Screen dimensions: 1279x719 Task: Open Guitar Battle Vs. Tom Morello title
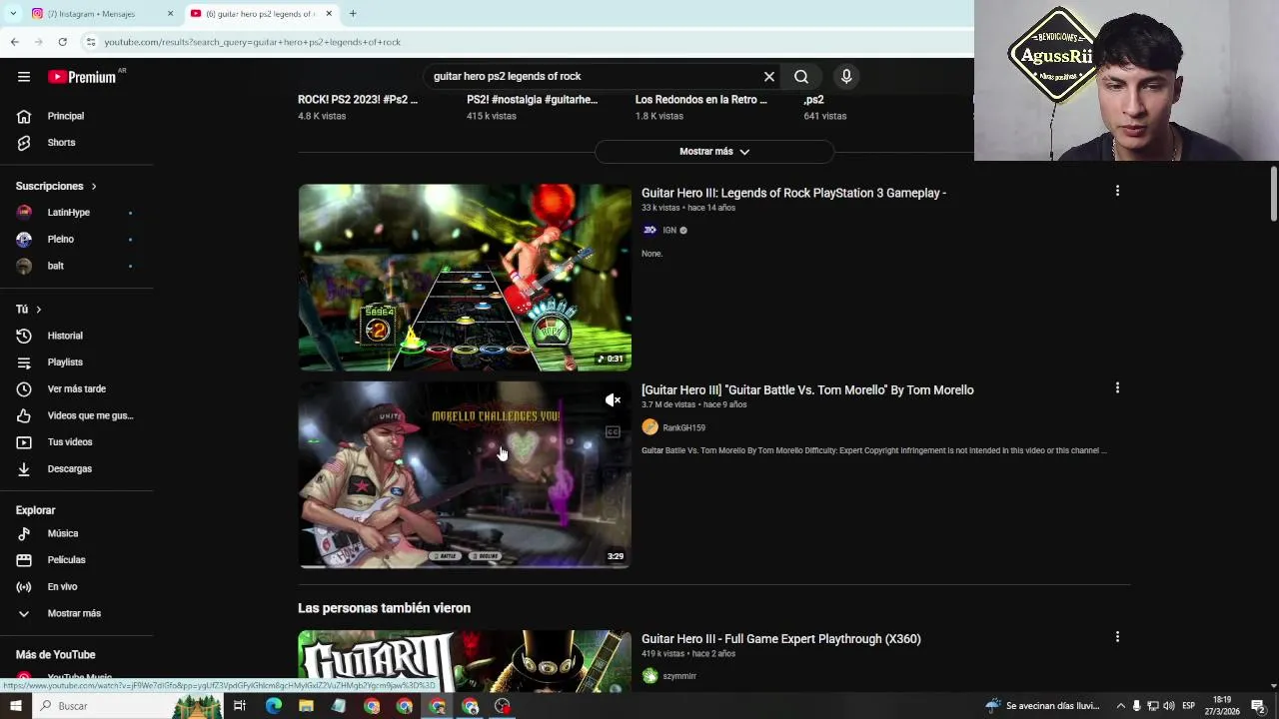coord(807,390)
